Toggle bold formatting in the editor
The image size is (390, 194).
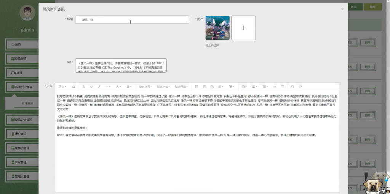tap(83, 87)
